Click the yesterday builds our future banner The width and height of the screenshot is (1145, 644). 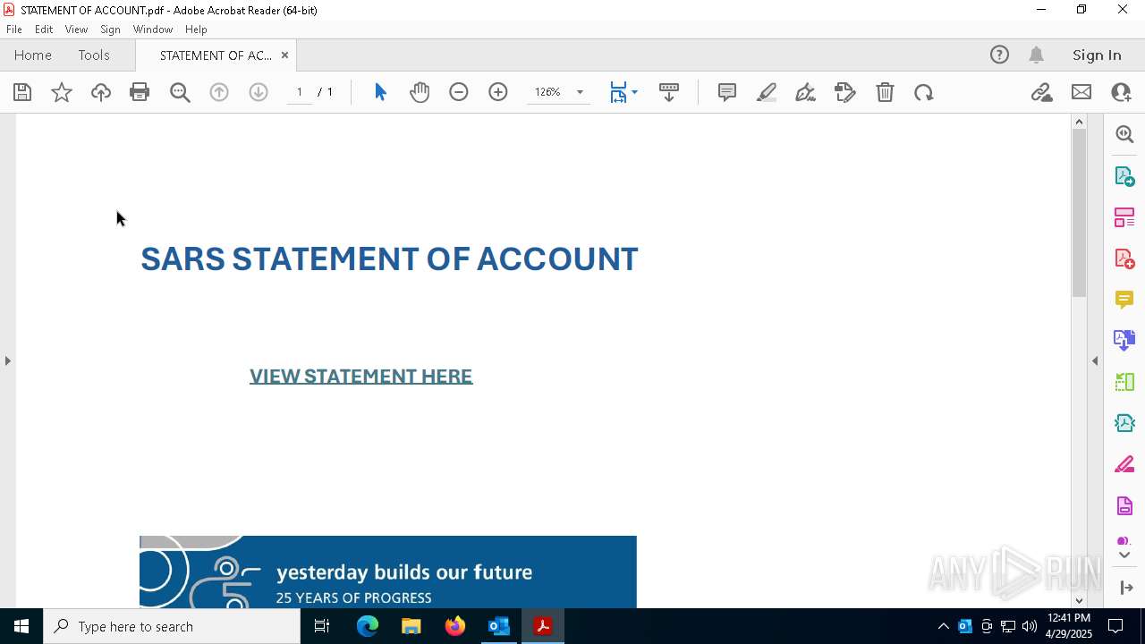tap(388, 572)
